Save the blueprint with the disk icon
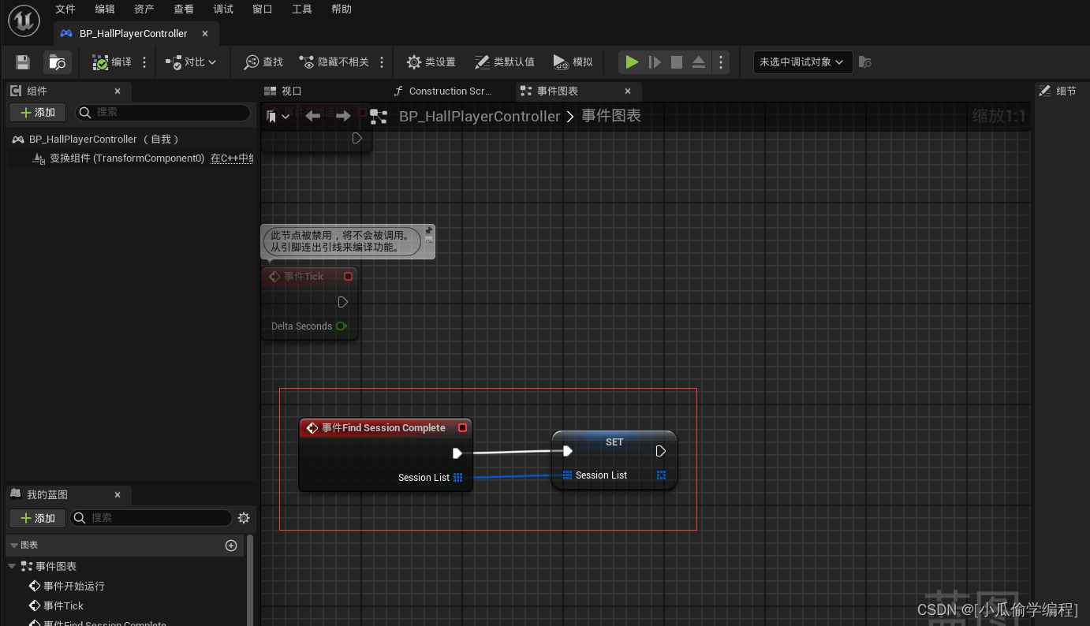Image resolution: width=1090 pixels, height=626 pixels. (23, 61)
